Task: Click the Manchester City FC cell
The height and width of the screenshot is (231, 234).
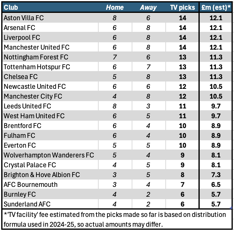Action: click(33, 96)
